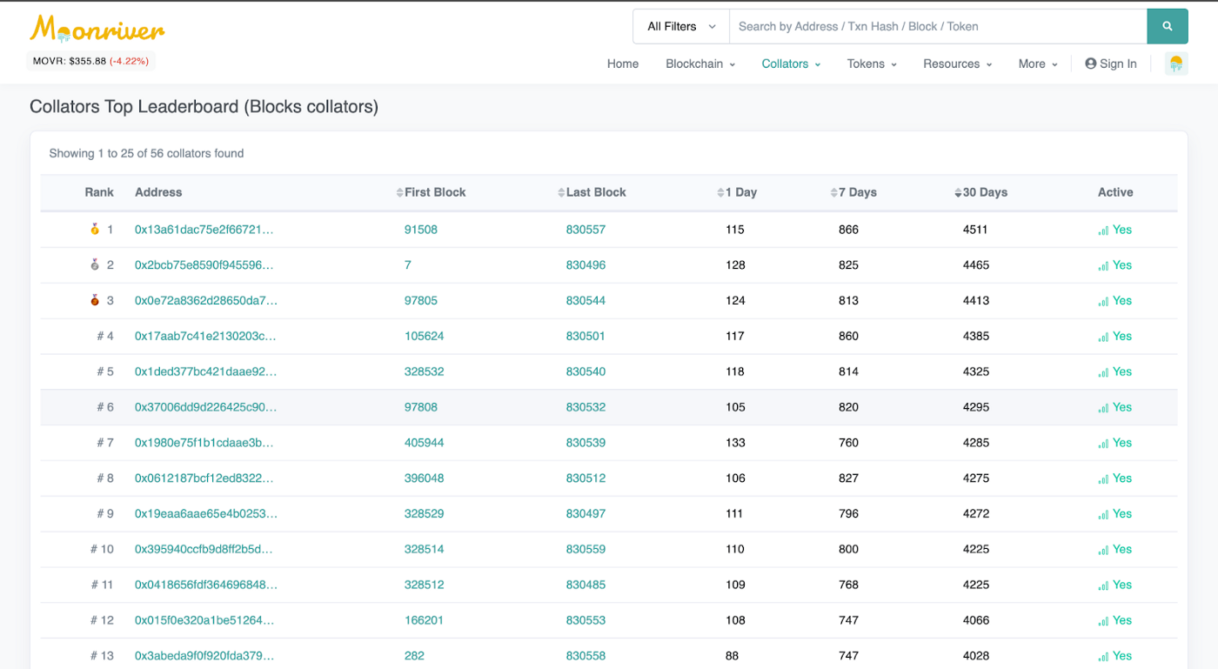Click Last Block column sort arrows
The height and width of the screenshot is (669, 1218).
[561, 192]
